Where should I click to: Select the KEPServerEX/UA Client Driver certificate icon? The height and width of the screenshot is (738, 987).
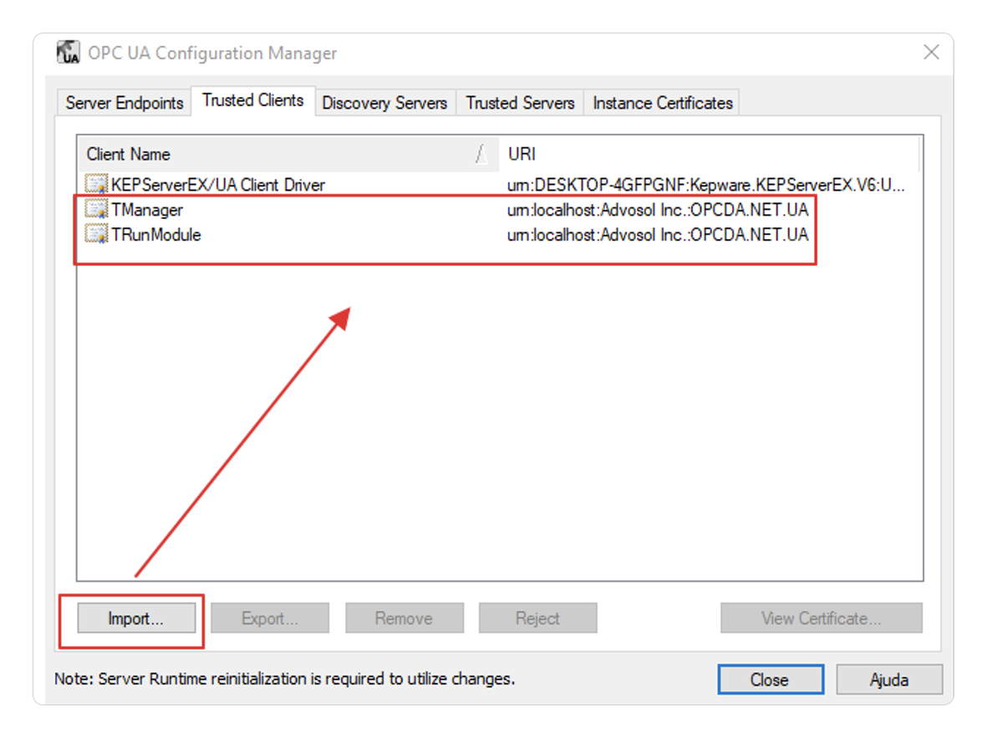point(96,185)
